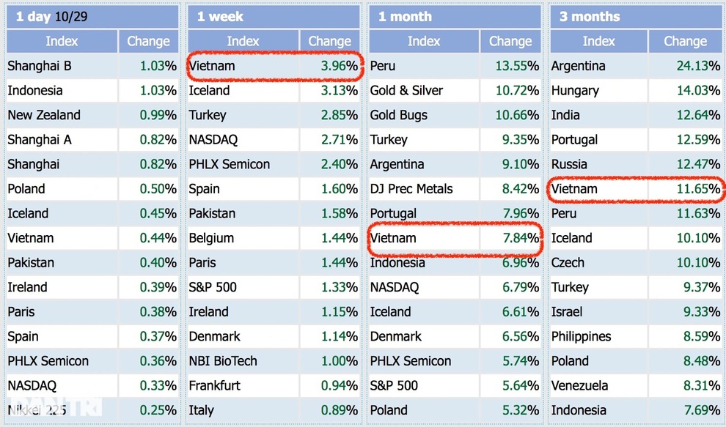Image resolution: width=726 pixels, height=427 pixels.
Task: Click the 5.64% change for S&P 500, 1 month
Action: tap(521, 385)
